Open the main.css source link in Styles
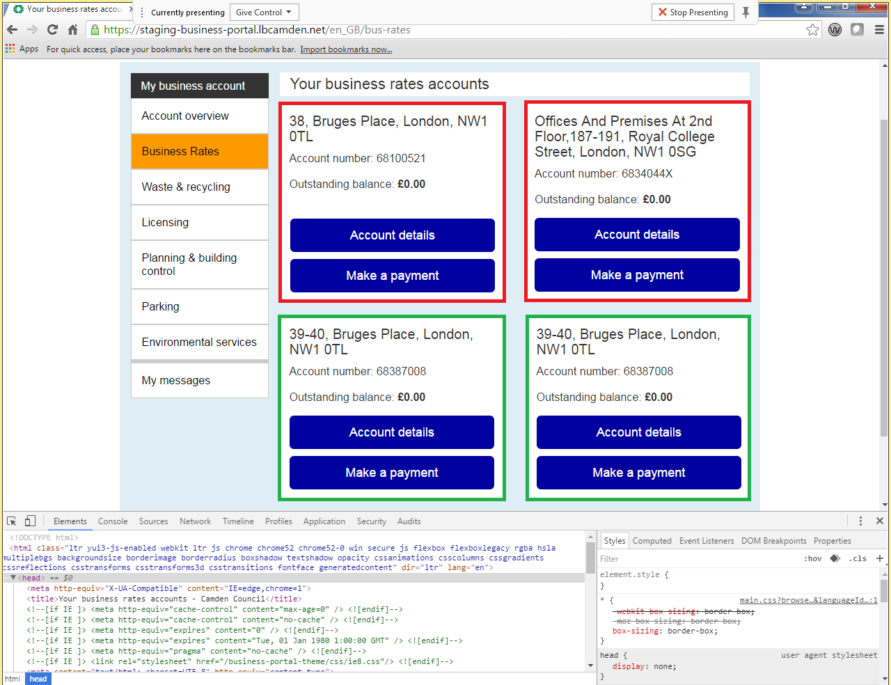 pos(808,600)
